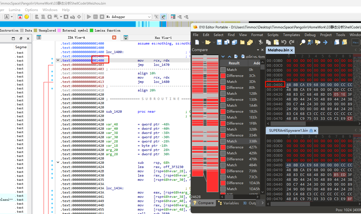361x214 pixels.
Task: Jump to previous difference in Compare panel
Action: (230, 56)
